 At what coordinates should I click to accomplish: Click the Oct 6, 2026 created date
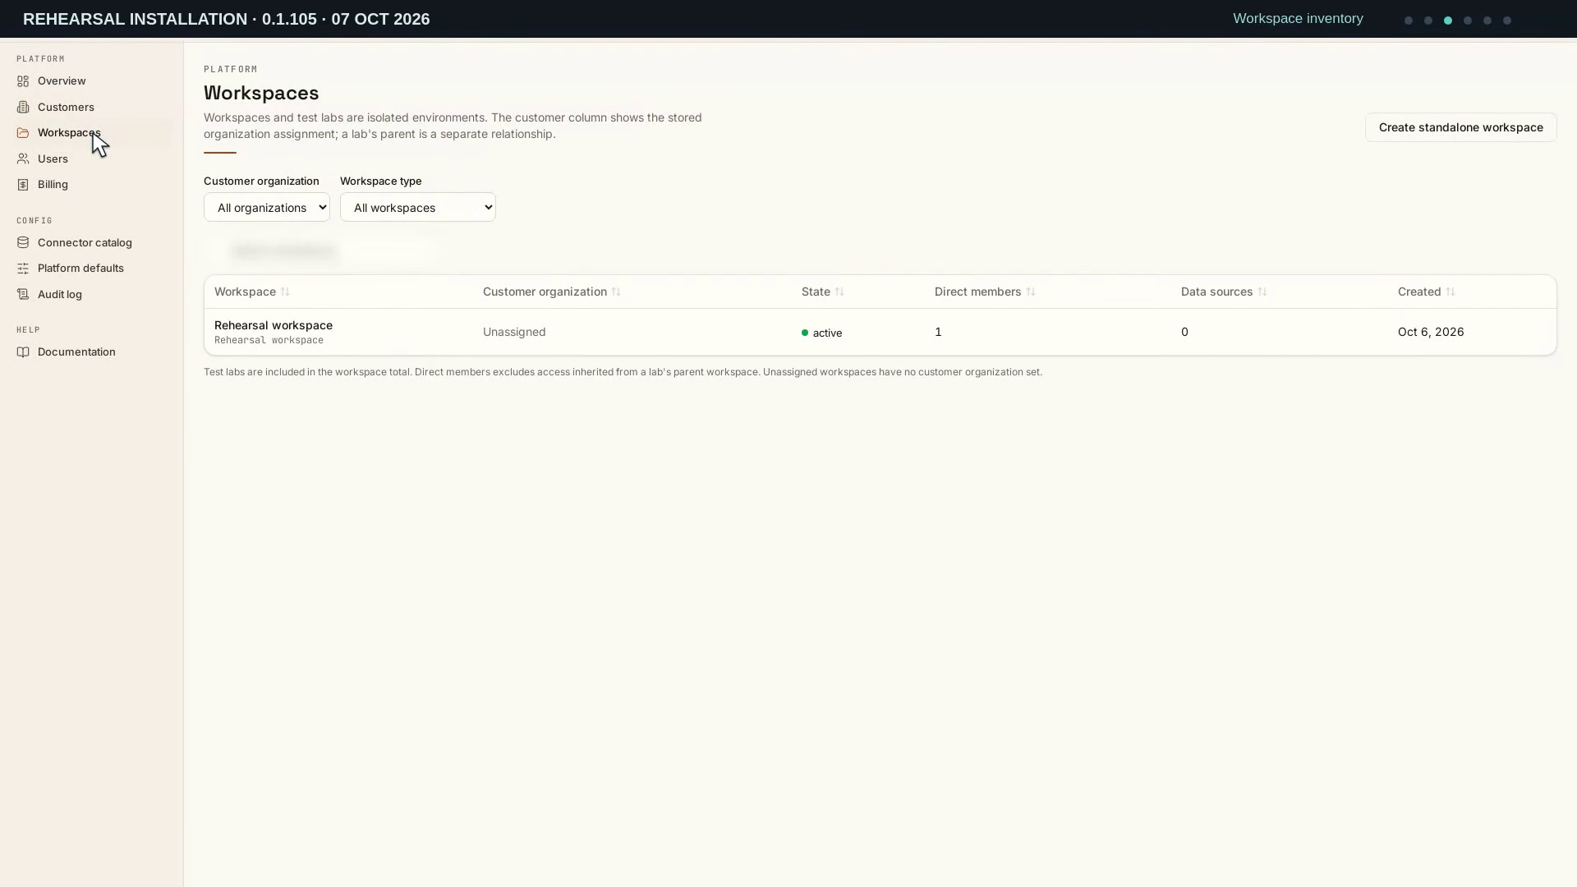[x=1431, y=332]
